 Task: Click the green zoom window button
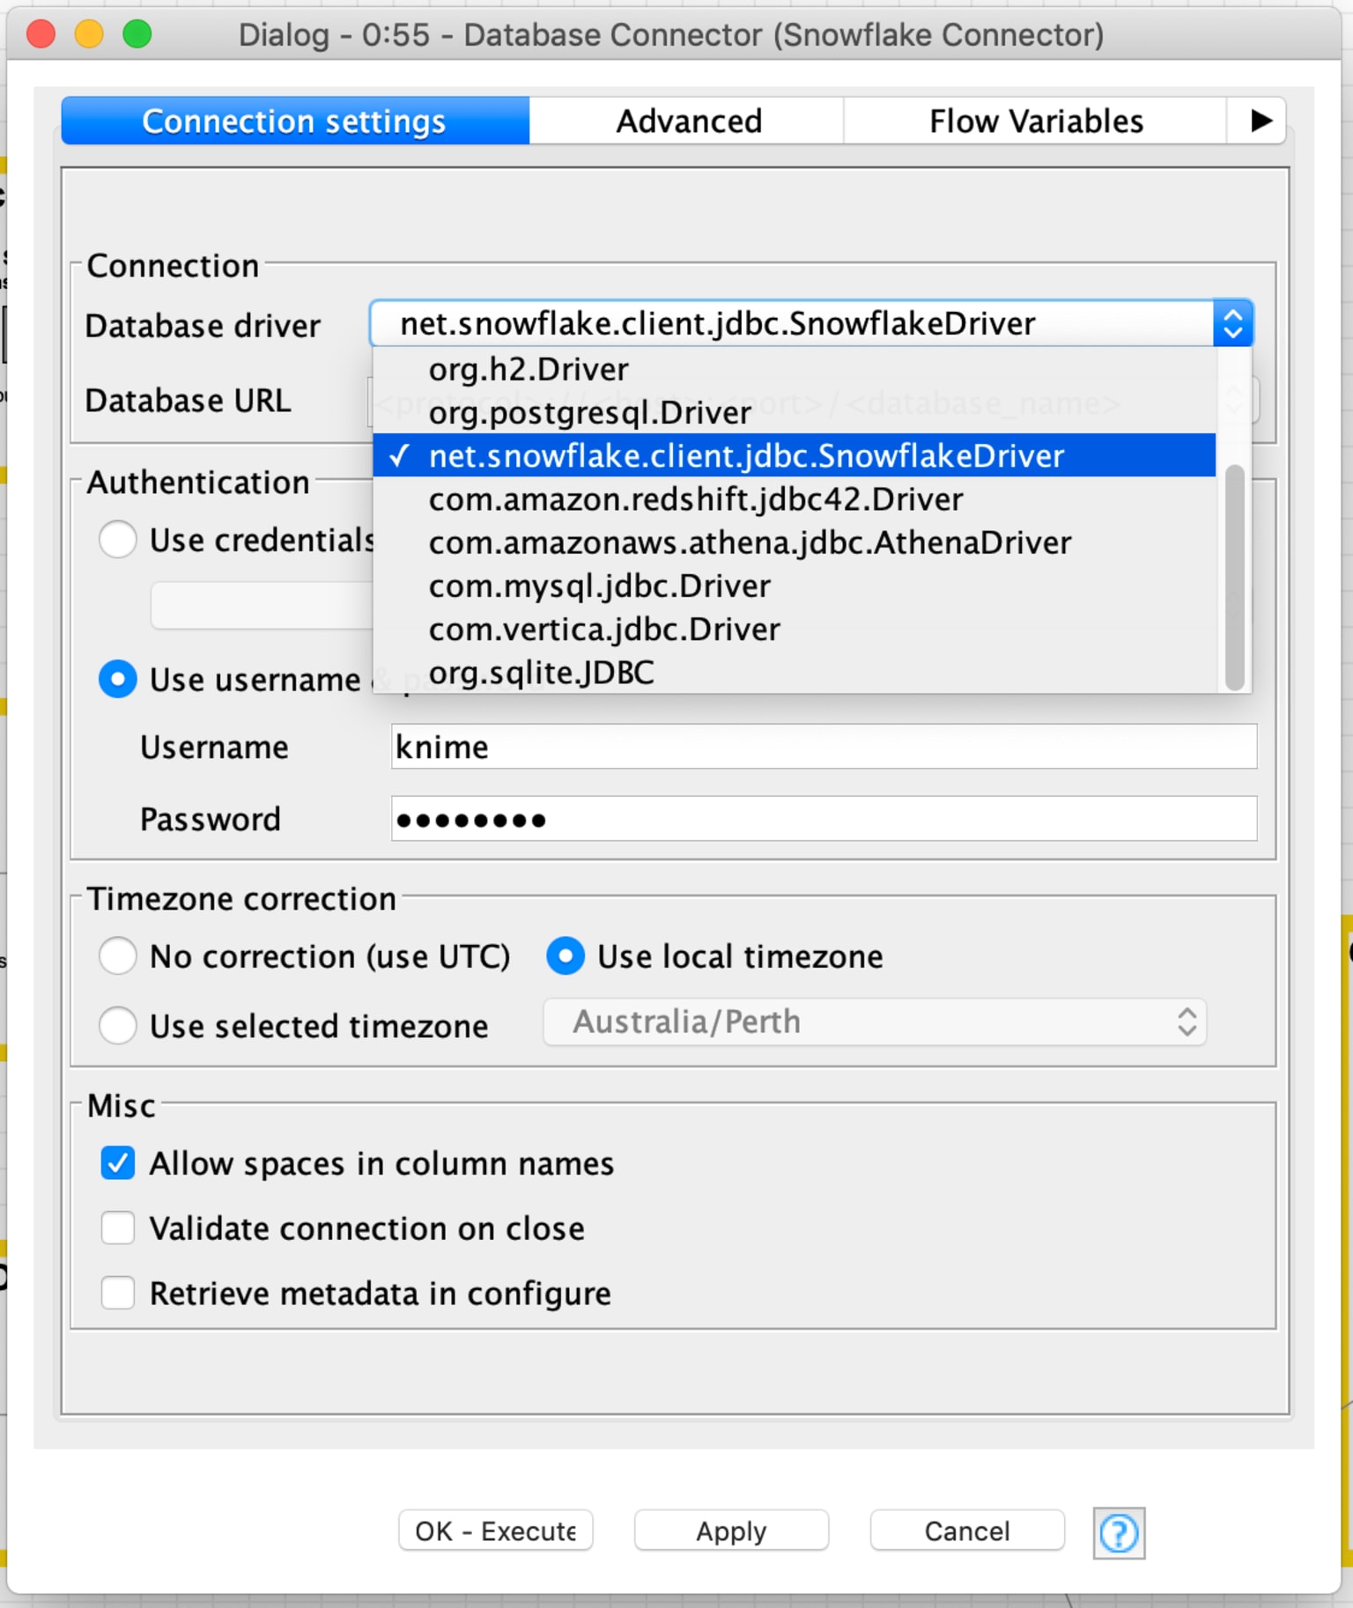click(137, 34)
